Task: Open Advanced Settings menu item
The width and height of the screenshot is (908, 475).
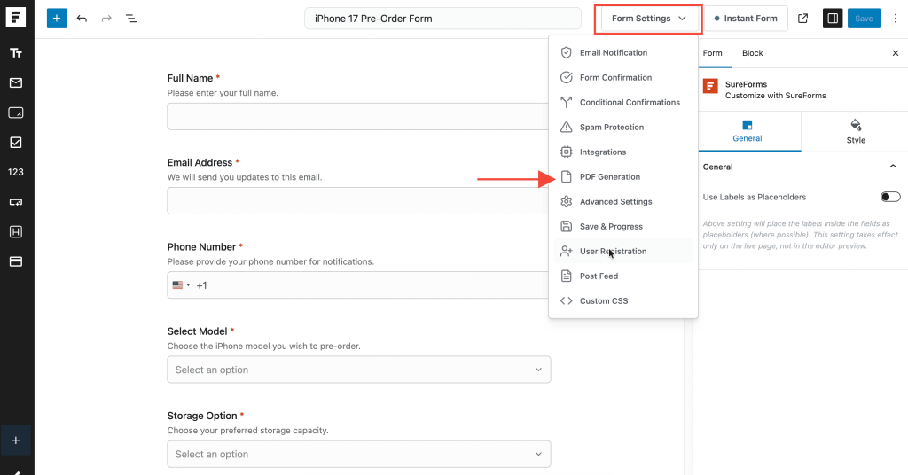Action: click(623, 202)
